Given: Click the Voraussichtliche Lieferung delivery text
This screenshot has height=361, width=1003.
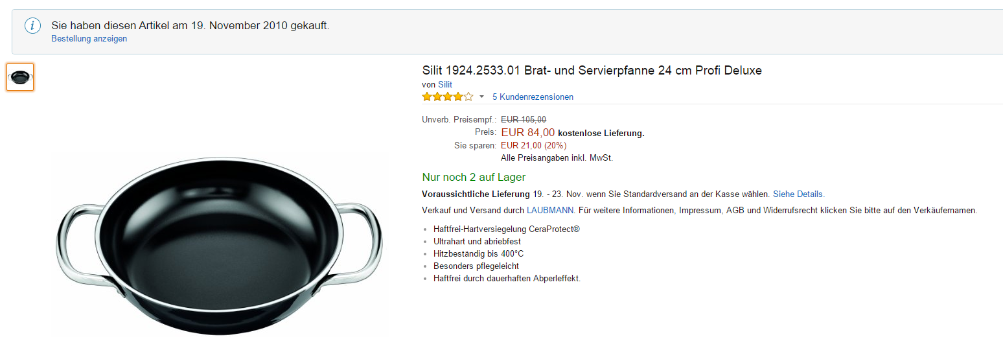Looking at the screenshot, I should 476,194.
